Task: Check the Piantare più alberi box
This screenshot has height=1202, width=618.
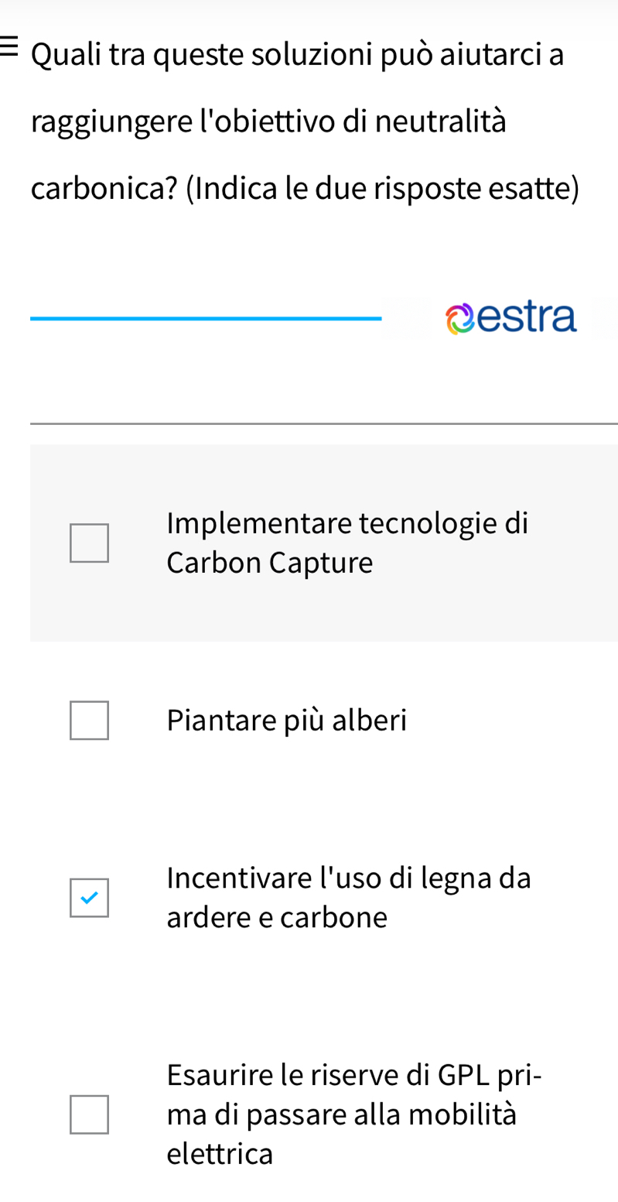Action: (x=90, y=721)
